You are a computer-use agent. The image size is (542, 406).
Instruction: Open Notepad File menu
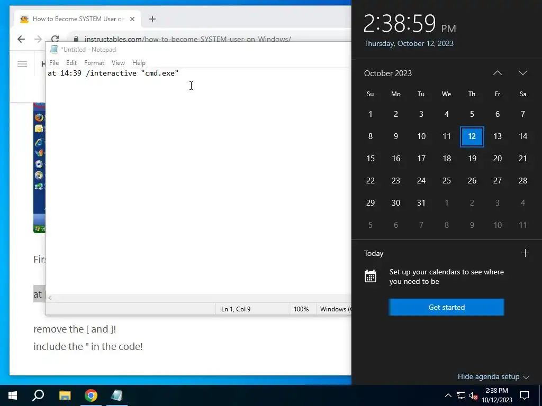54,63
